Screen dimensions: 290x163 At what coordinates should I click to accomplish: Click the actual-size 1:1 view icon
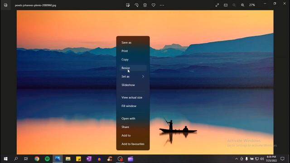tap(226, 5)
